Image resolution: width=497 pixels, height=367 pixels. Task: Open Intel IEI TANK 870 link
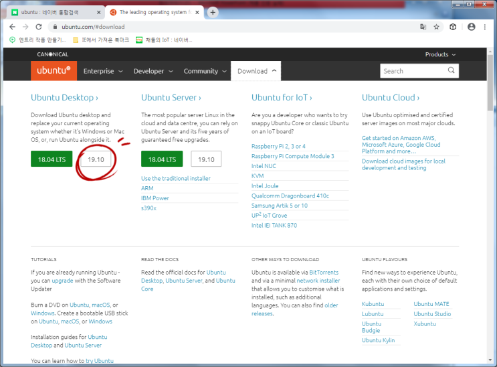coord(274,226)
